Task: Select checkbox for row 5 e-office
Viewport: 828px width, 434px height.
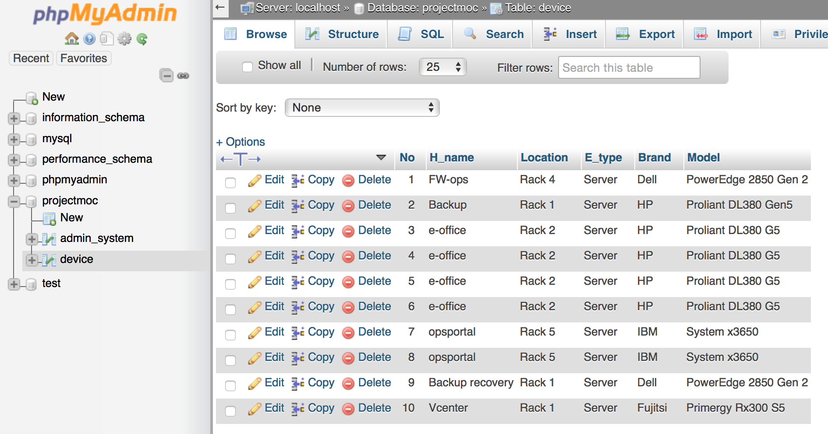Action: click(x=230, y=284)
